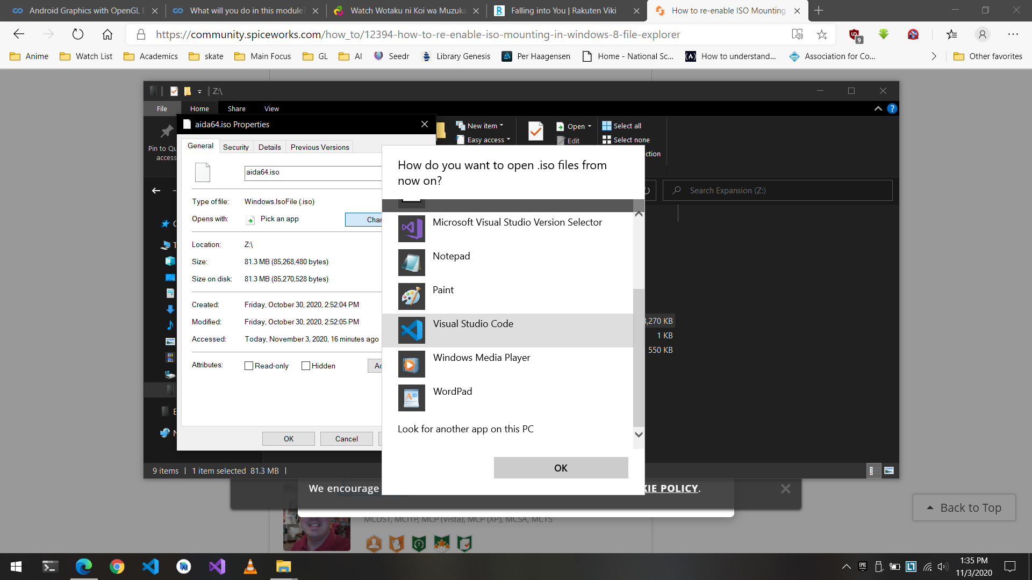Click the Windows Start button

(x=16, y=567)
